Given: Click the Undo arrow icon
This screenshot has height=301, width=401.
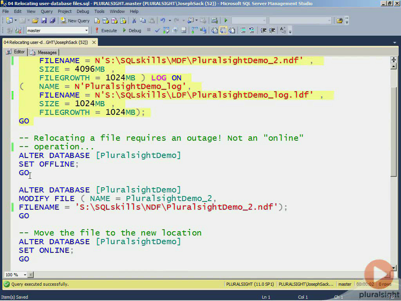Looking at the screenshot, I should [x=163, y=20].
